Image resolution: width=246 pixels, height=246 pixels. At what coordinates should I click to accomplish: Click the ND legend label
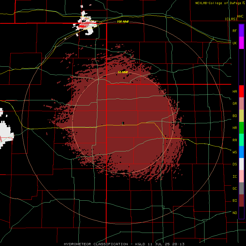(235, 213)
